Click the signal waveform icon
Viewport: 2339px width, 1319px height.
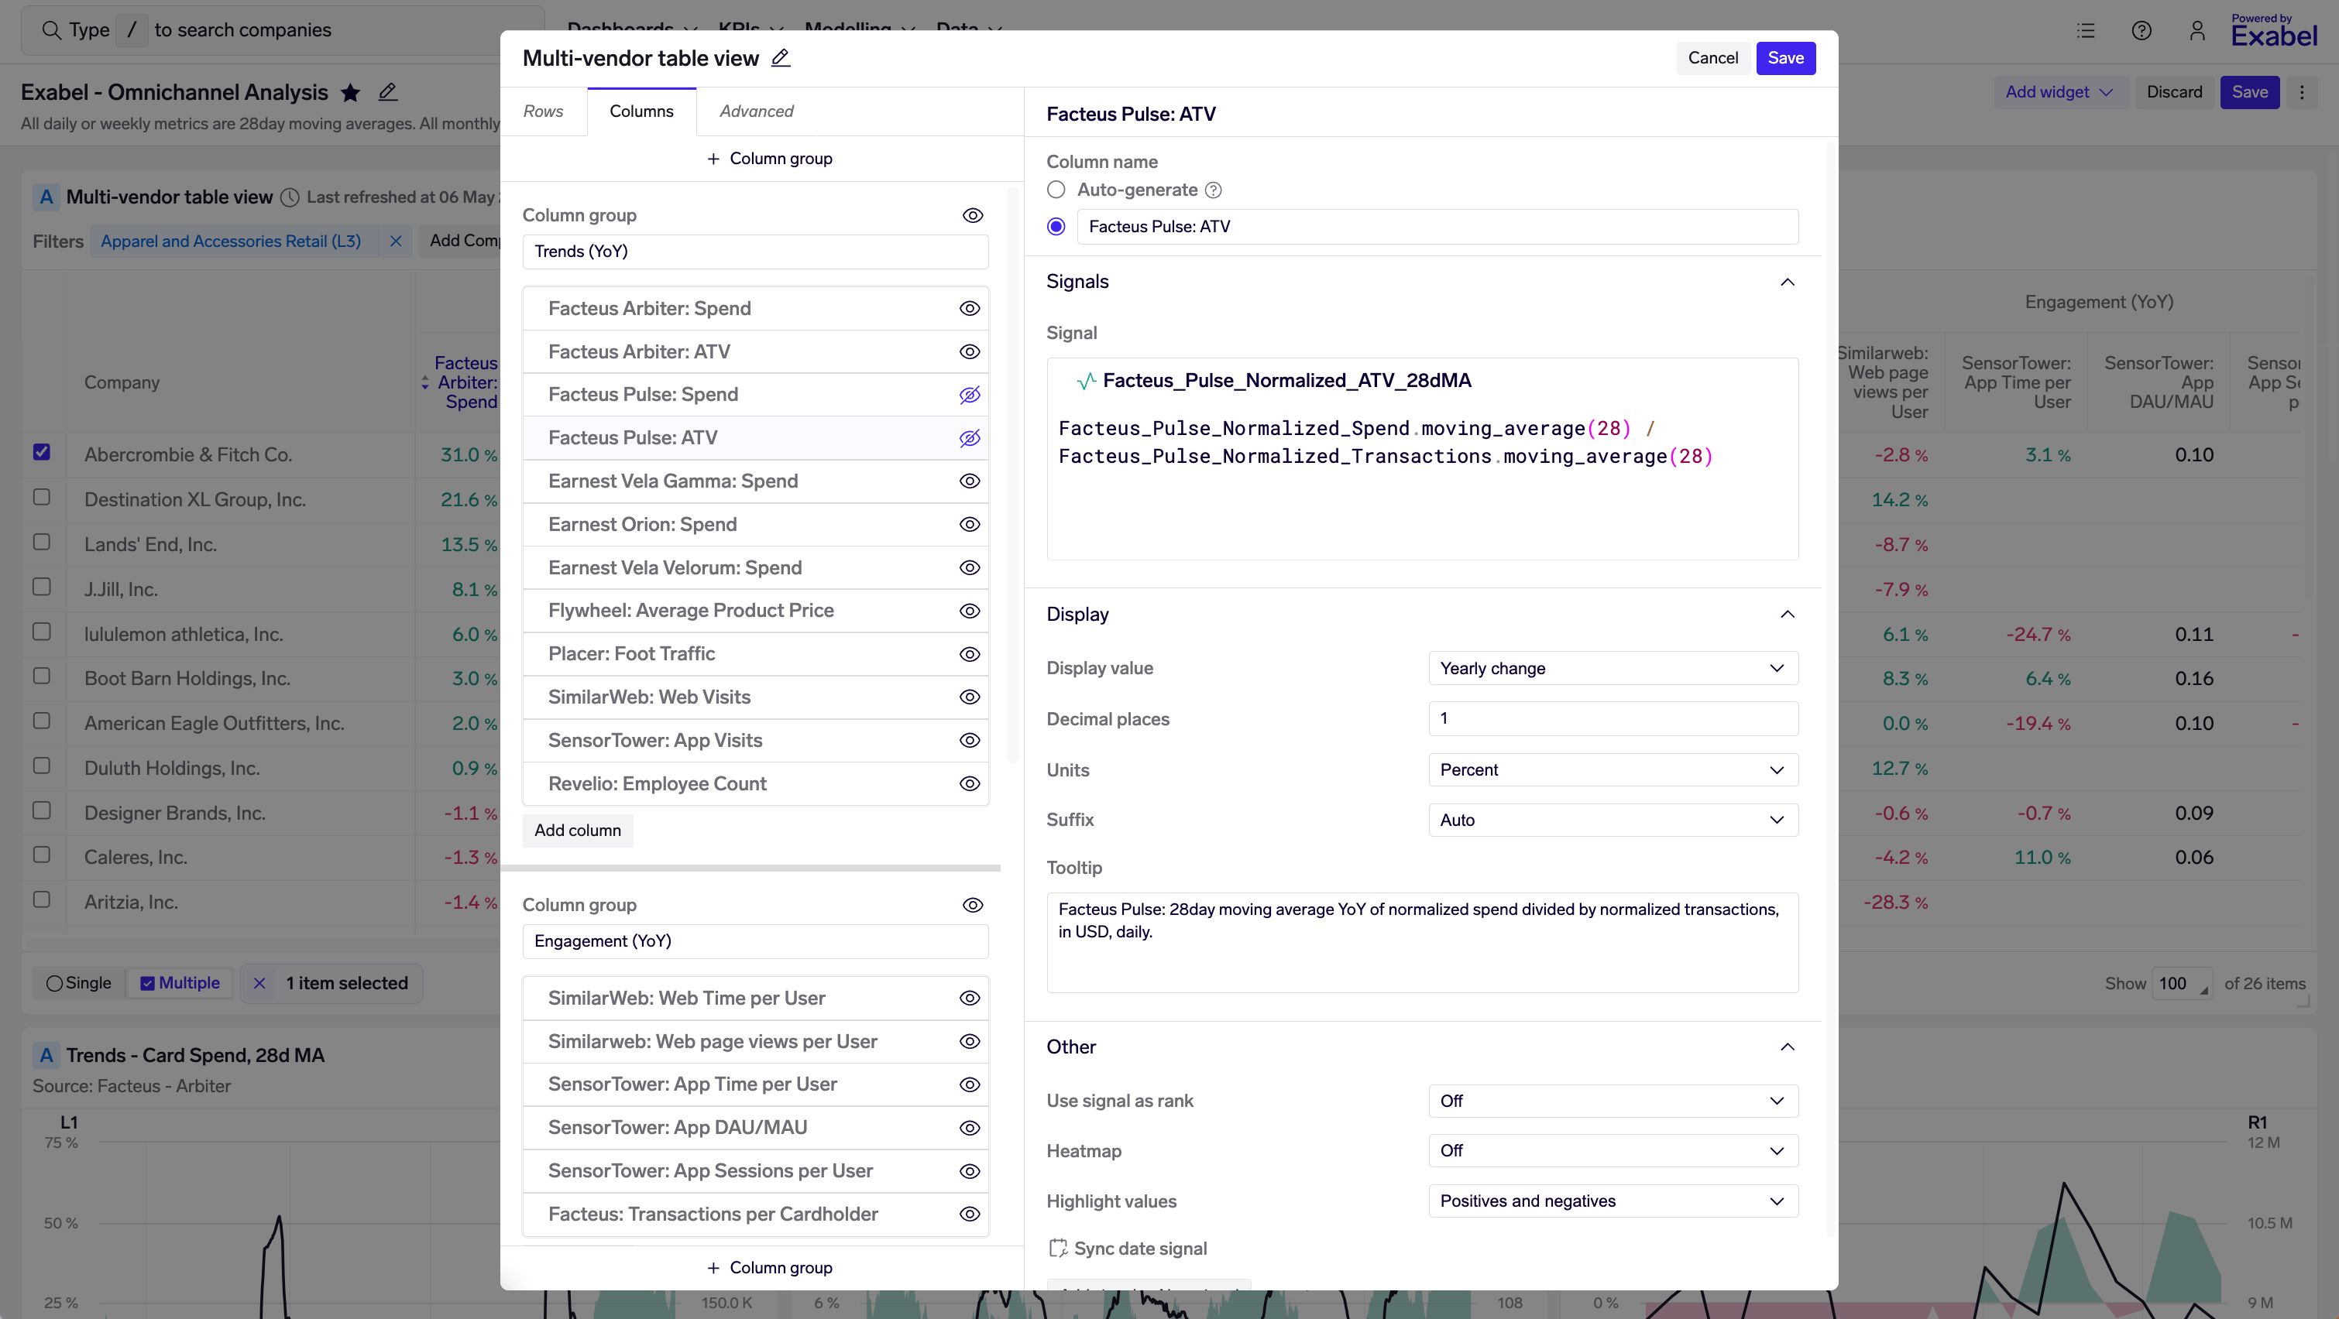pyautogui.click(x=1085, y=382)
